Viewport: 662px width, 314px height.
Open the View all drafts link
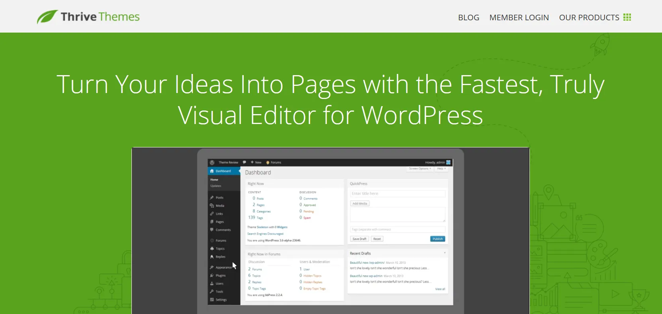point(440,289)
